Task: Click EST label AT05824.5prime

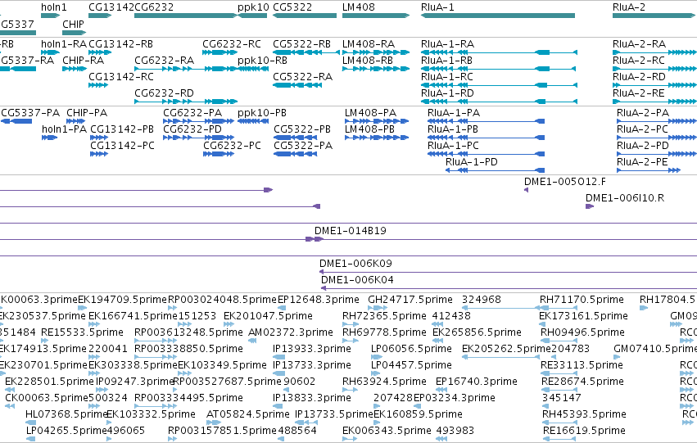Action: [248, 414]
